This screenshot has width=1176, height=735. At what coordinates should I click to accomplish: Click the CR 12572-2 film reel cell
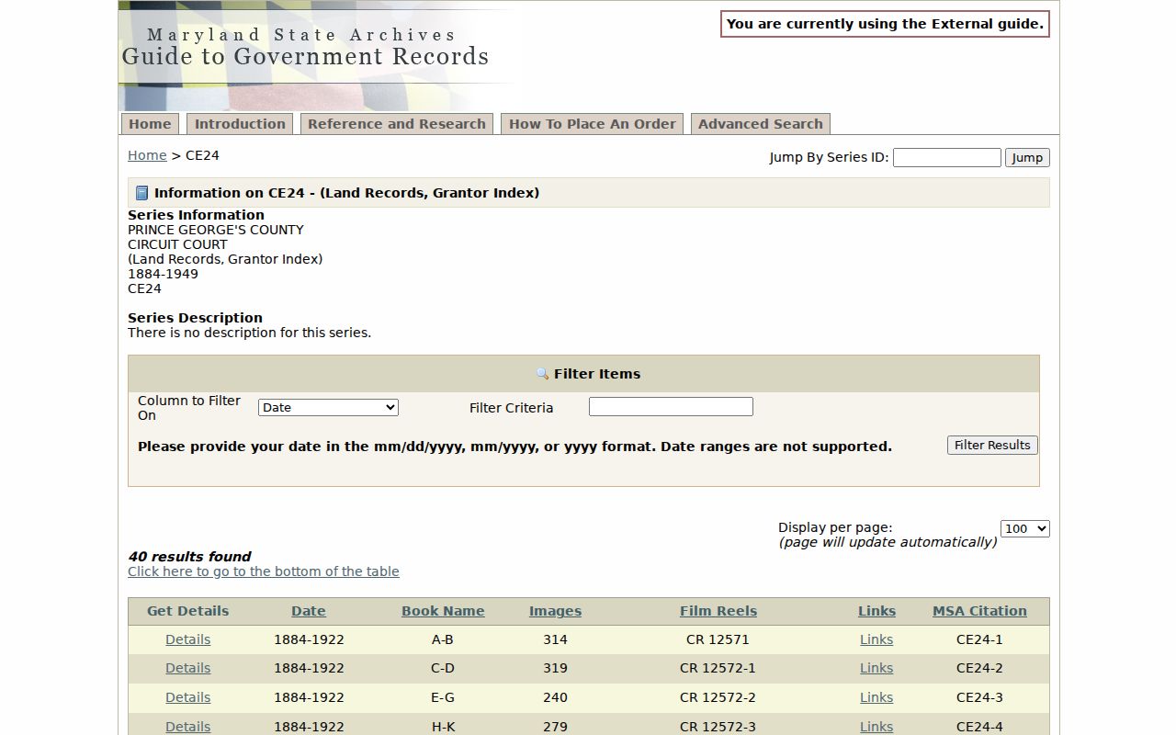coord(718,697)
